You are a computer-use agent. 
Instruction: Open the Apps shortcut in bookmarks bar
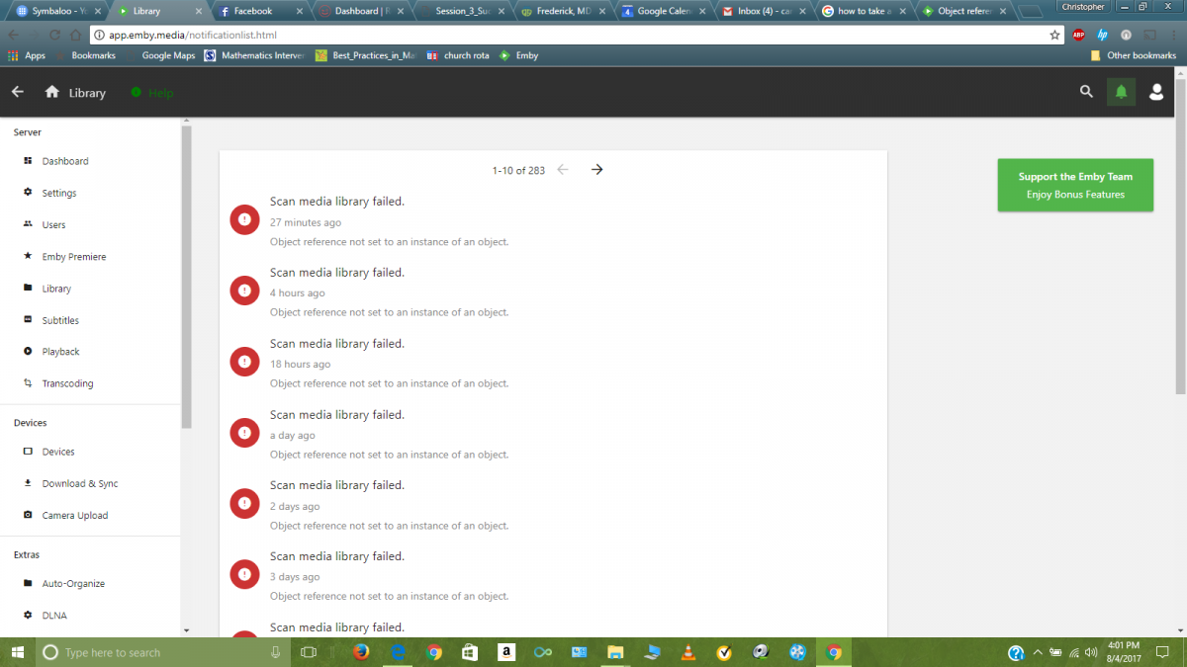click(x=27, y=56)
